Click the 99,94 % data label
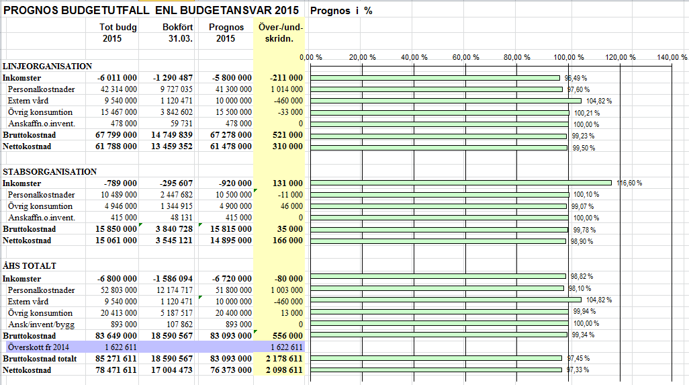This screenshot has width=689, height=385. pyautogui.click(x=584, y=311)
